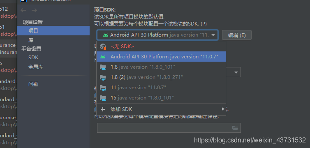Click the globe icon beside <无 SDK>
The width and height of the screenshot is (310, 148).
(x=103, y=46)
